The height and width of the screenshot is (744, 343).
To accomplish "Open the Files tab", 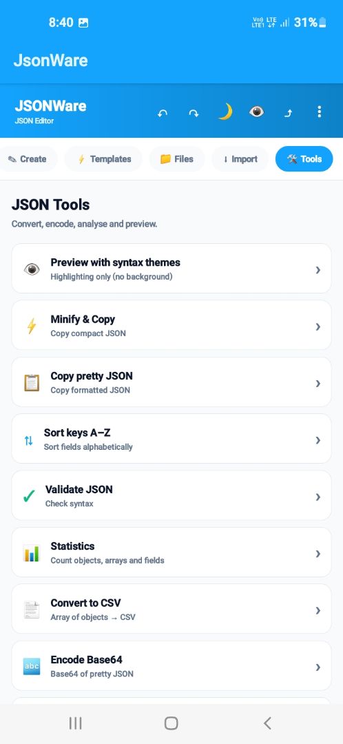I will click(x=177, y=159).
